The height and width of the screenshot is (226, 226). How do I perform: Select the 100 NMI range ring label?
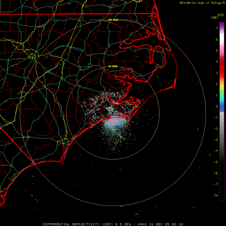(112, 20)
